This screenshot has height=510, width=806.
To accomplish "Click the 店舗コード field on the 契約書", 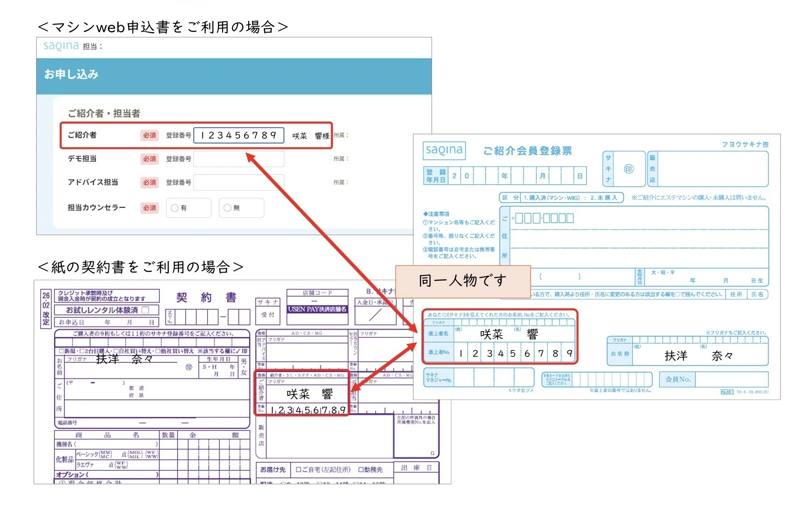I will point(317,300).
